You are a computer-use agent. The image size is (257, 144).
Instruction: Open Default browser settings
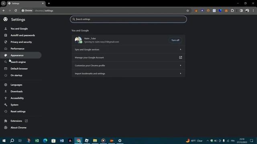click(19, 69)
